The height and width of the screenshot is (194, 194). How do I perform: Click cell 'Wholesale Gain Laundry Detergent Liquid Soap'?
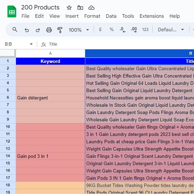click(139, 120)
